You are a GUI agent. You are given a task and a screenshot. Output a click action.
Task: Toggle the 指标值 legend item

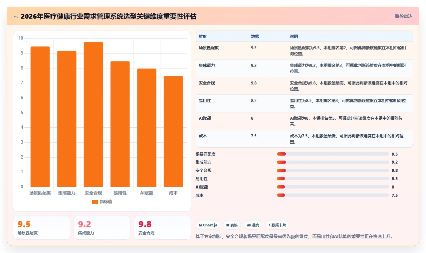pos(102,202)
